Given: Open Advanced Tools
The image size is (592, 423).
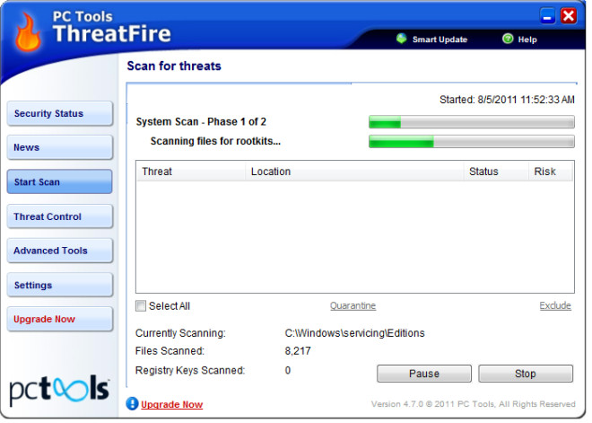Looking at the screenshot, I should pyautogui.click(x=60, y=251).
